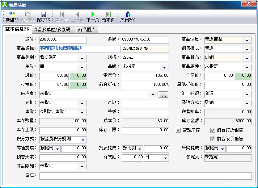Click the 条码 input field
Image resolution: width=258 pixels, height=188 pixels.
pos(145,40)
